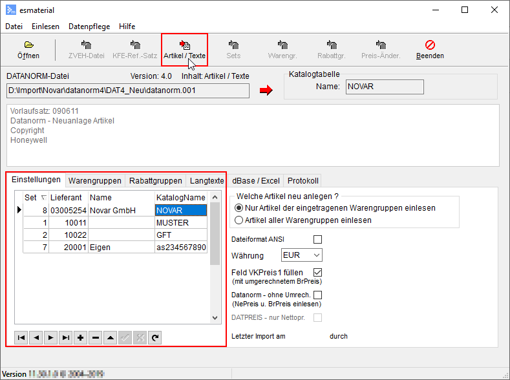Select the MUSTER catalog row cell

[180, 222]
